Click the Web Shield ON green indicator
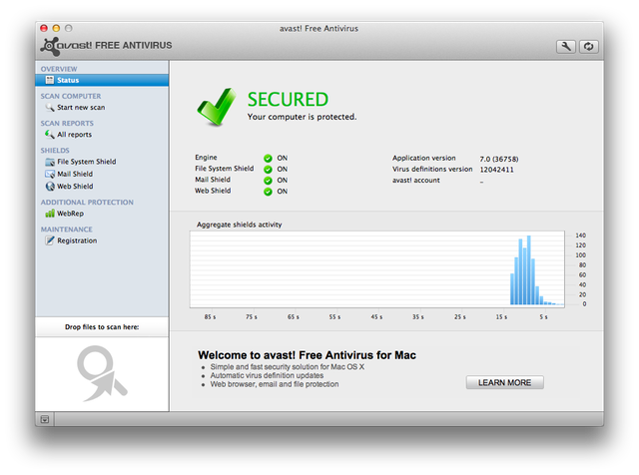This screenshot has width=639, height=475. [x=268, y=192]
